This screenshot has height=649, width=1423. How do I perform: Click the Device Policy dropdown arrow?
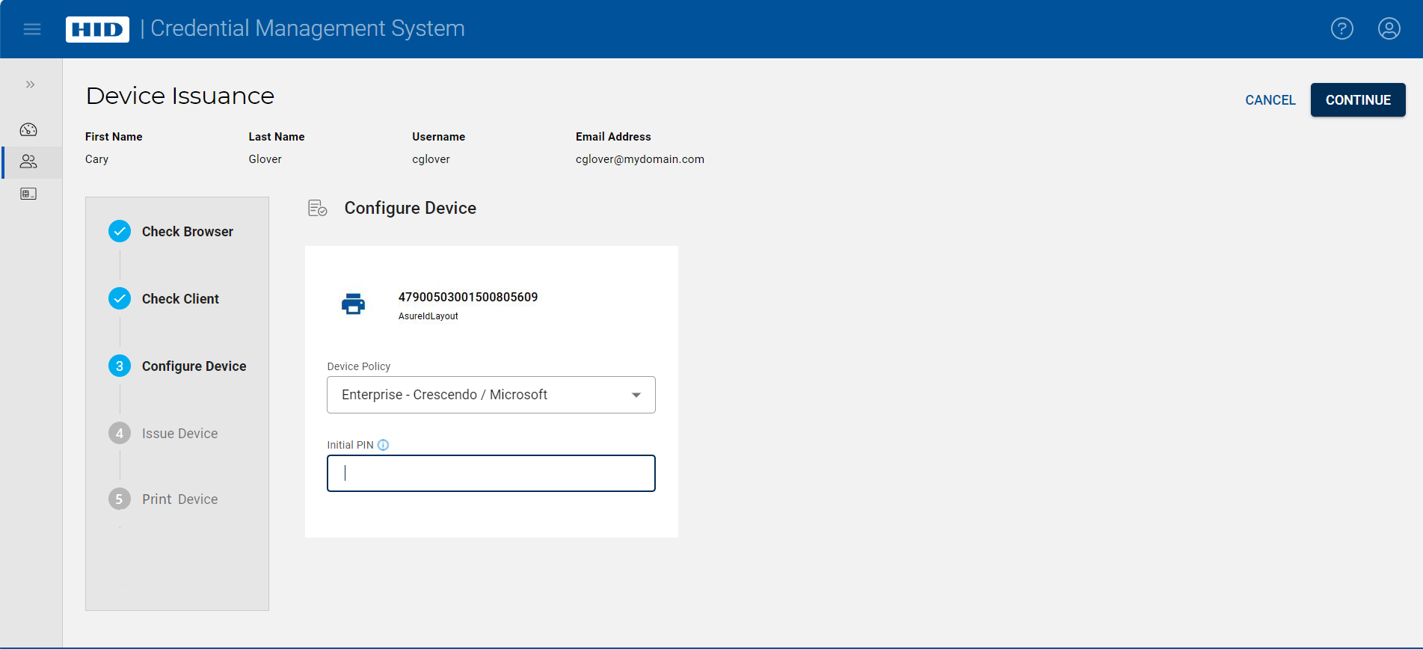point(636,395)
